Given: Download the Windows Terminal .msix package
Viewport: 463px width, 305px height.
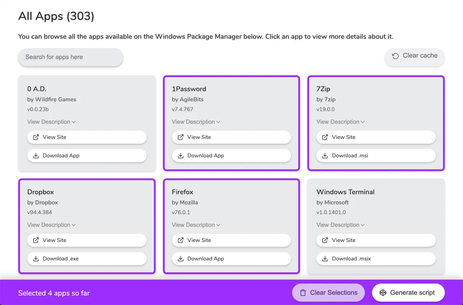Looking at the screenshot, I should 376,259.
